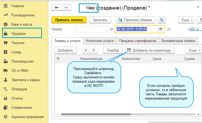Move row down with the down arrow

click(x=94, y=50)
